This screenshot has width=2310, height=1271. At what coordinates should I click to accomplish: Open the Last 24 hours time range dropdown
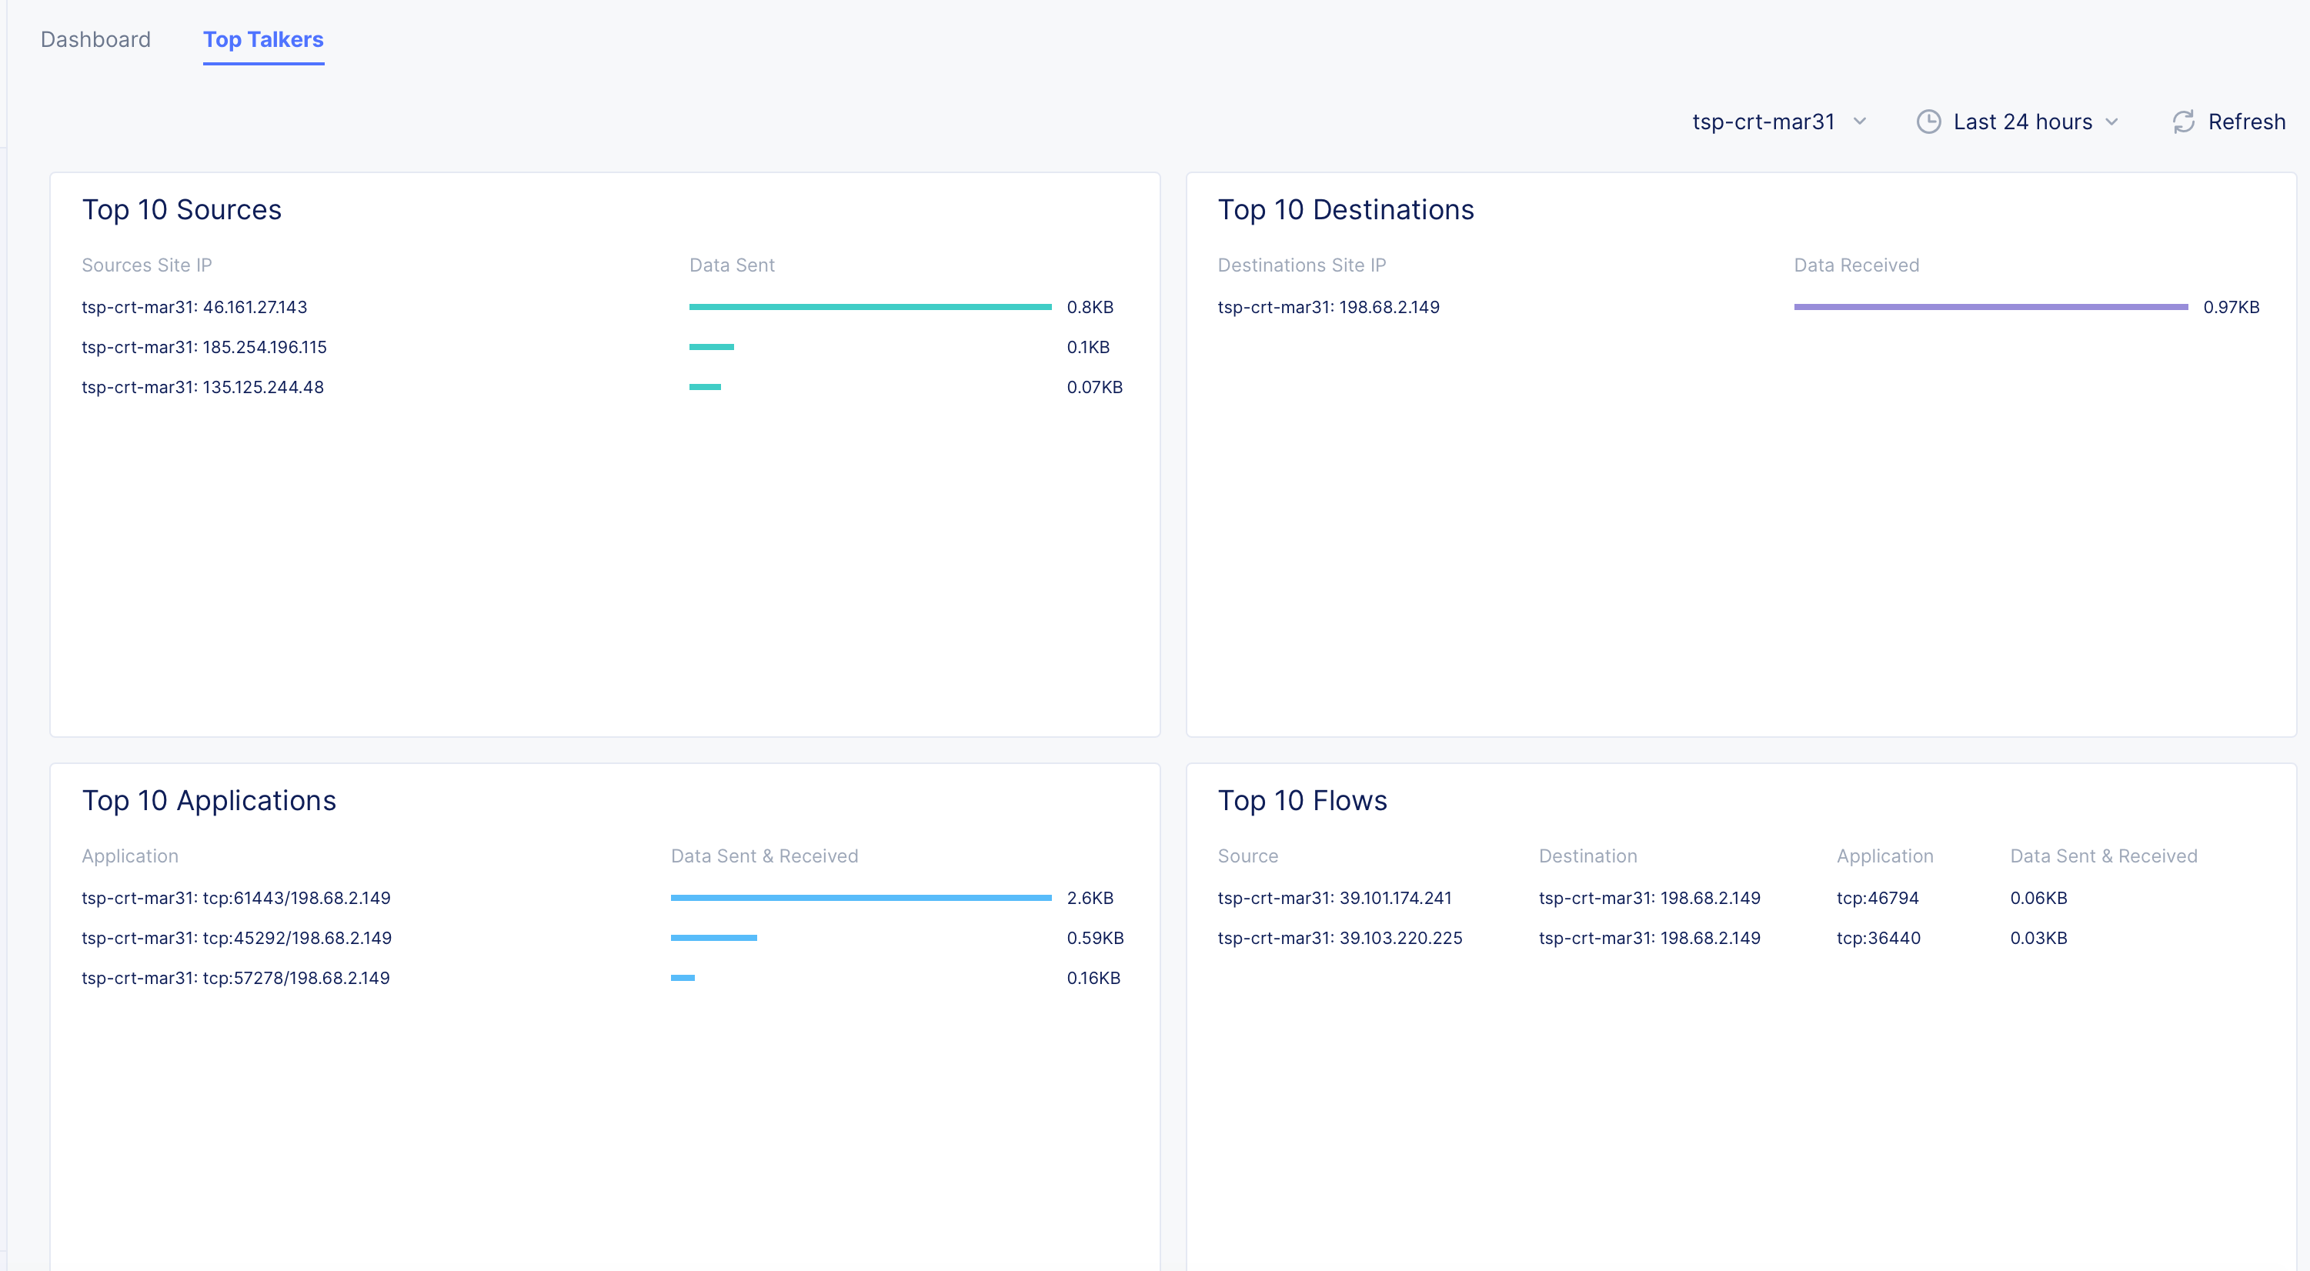2022,122
